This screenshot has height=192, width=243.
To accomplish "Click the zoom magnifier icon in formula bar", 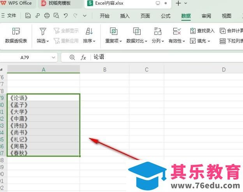I will coord(72,57).
